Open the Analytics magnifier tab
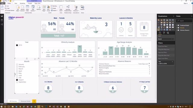 click(x=168, y=33)
